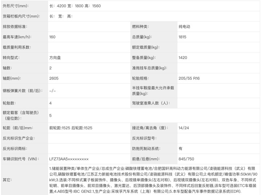
Task: Click the 其它 label
Action: click(7, 180)
